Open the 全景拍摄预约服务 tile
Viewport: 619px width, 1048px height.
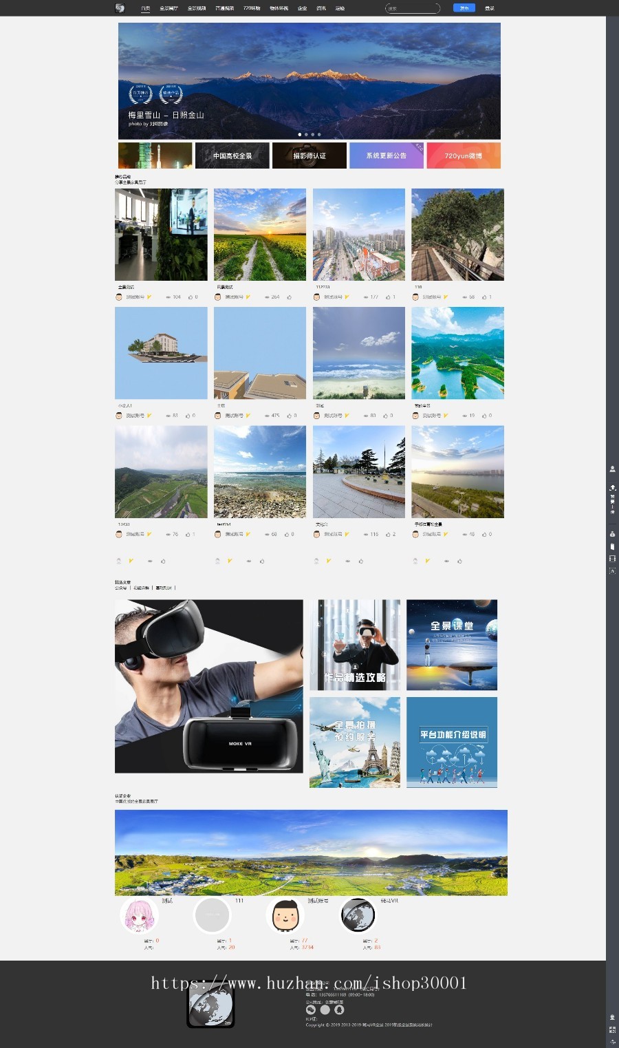point(355,742)
